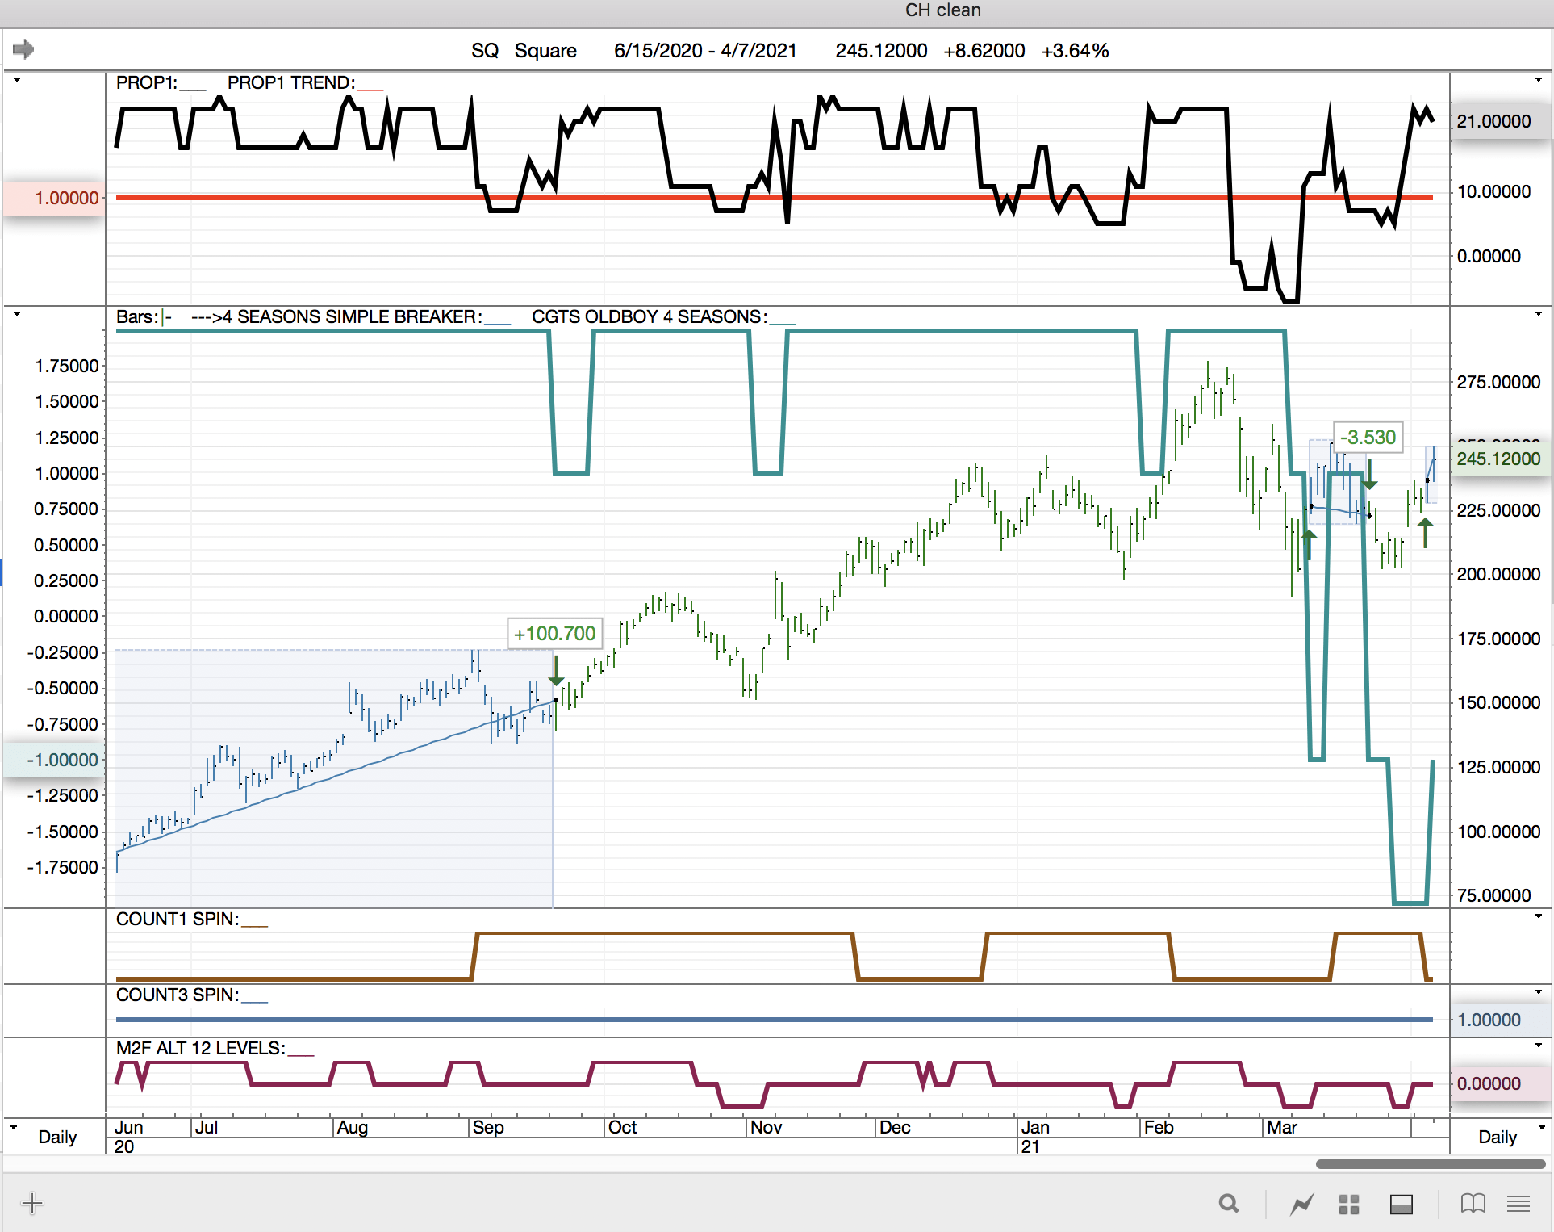Switch to the four-square grid view
Screen dimensions: 1554x1232
tap(1349, 1205)
